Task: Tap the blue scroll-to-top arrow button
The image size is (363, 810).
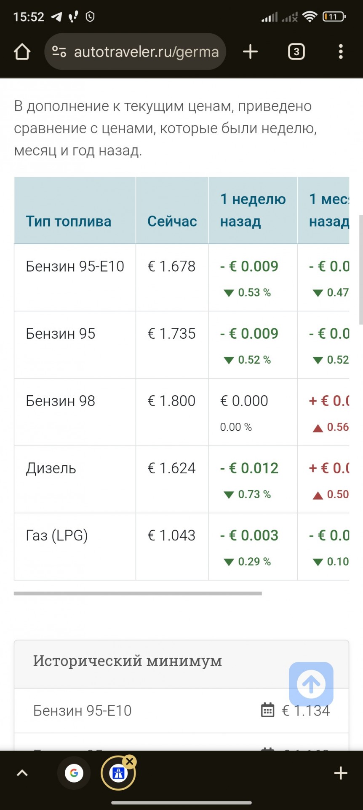Action: [311, 684]
